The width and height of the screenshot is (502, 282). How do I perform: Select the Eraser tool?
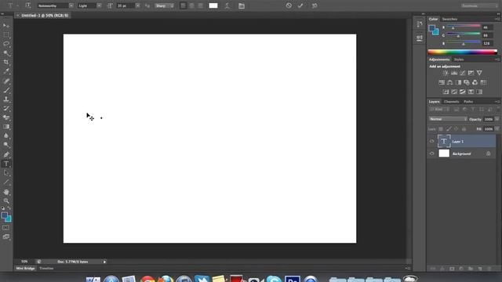6,117
